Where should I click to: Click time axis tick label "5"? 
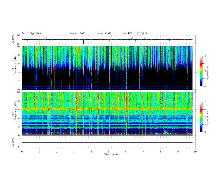pos(109,152)
